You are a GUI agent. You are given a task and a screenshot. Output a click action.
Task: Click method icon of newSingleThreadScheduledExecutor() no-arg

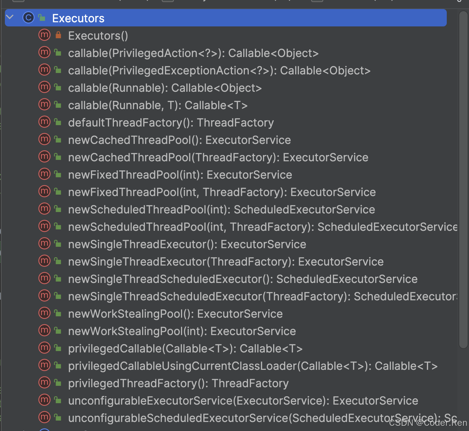point(44,278)
